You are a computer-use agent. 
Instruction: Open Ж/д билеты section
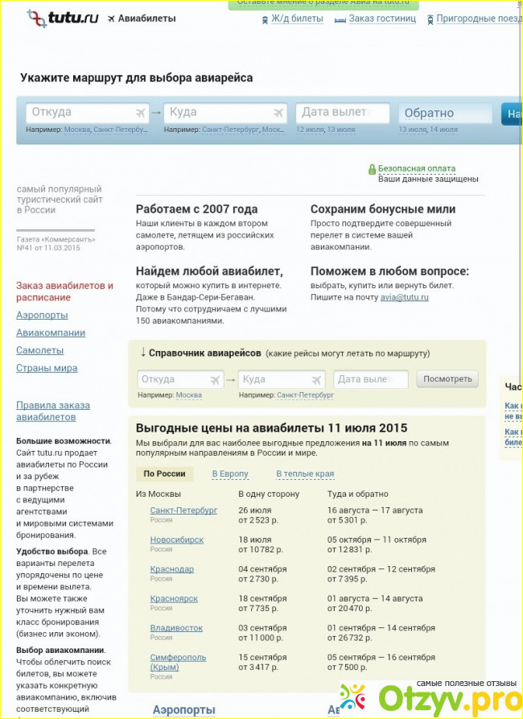[297, 19]
